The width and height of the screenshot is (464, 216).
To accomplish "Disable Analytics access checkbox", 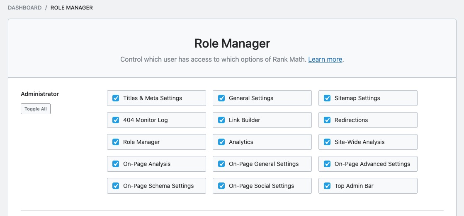I will (x=221, y=142).
